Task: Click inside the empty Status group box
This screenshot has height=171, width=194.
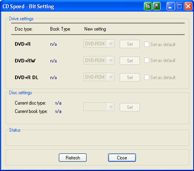Action: tap(97, 138)
